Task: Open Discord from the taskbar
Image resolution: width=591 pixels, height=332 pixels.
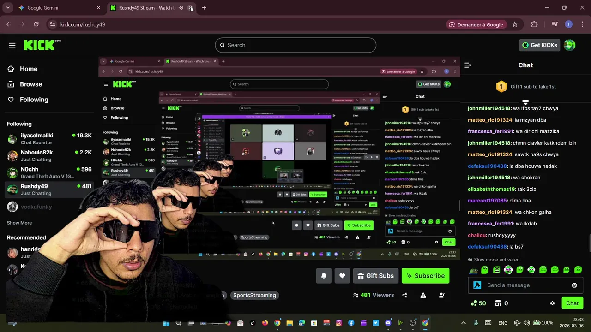Action: [x=388, y=323]
